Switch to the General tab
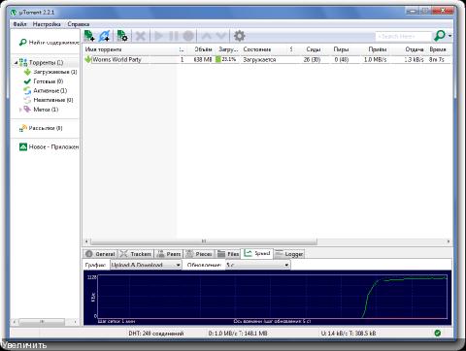466x351 pixels. point(100,254)
